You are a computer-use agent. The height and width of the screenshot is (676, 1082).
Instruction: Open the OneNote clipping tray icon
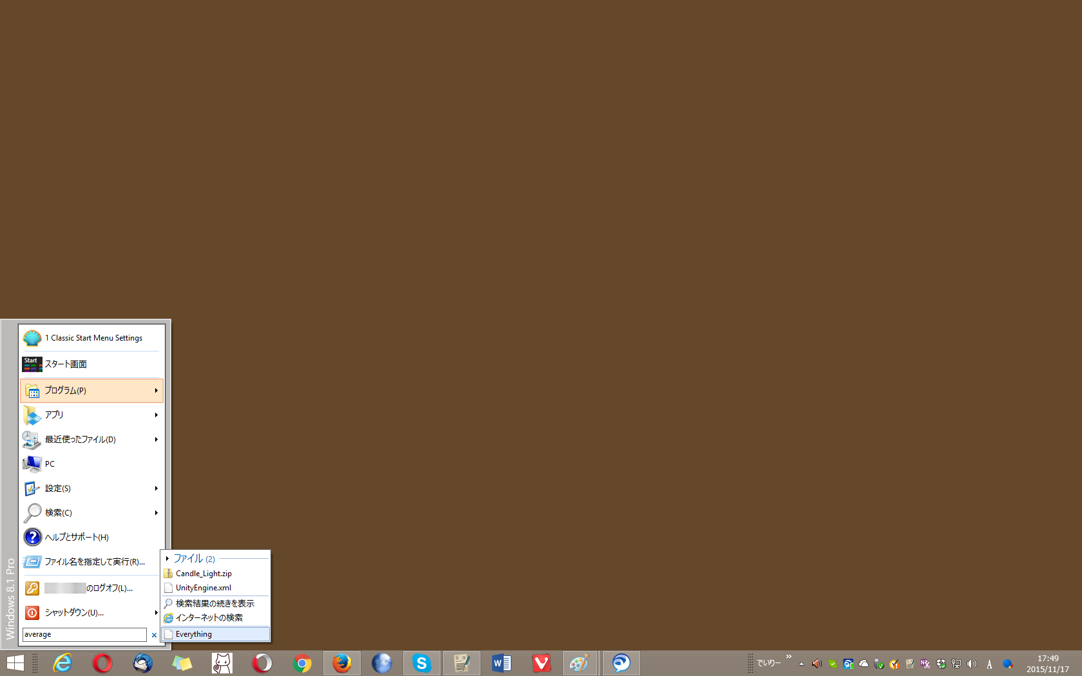click(925, 664)
